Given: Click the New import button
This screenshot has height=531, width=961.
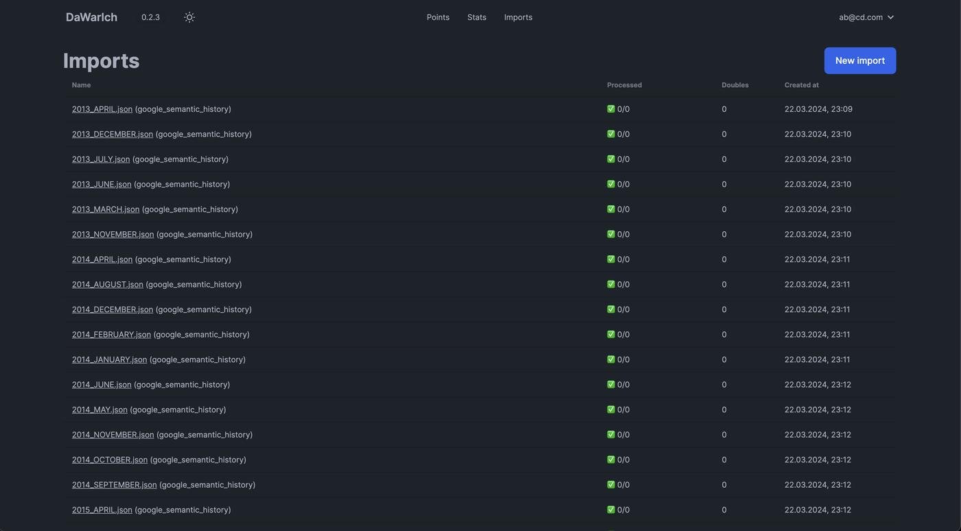Looking at the screenshot, I should click(859, 60).
